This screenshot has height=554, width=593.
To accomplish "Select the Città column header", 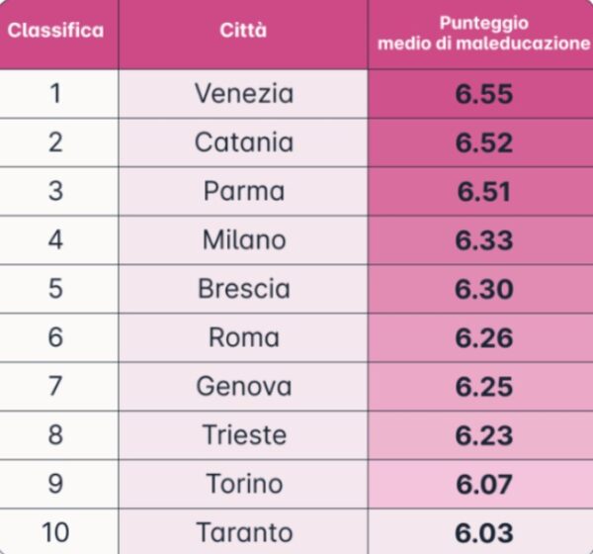I will point(243,31).
